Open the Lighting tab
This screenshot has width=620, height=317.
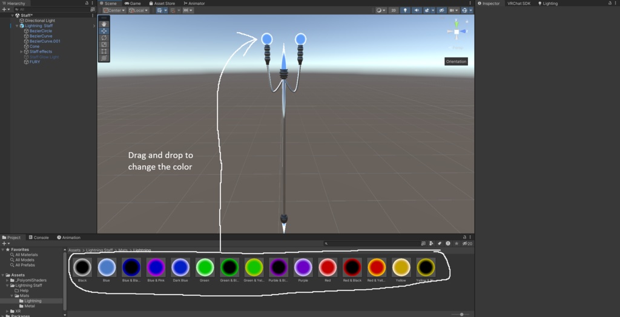(547, 3)
